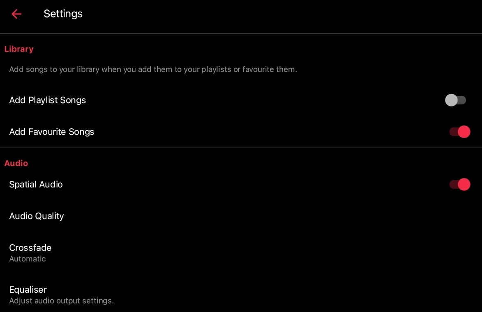Click the back arrow to leave Settings
482x312 pixels.
point(16,14)
